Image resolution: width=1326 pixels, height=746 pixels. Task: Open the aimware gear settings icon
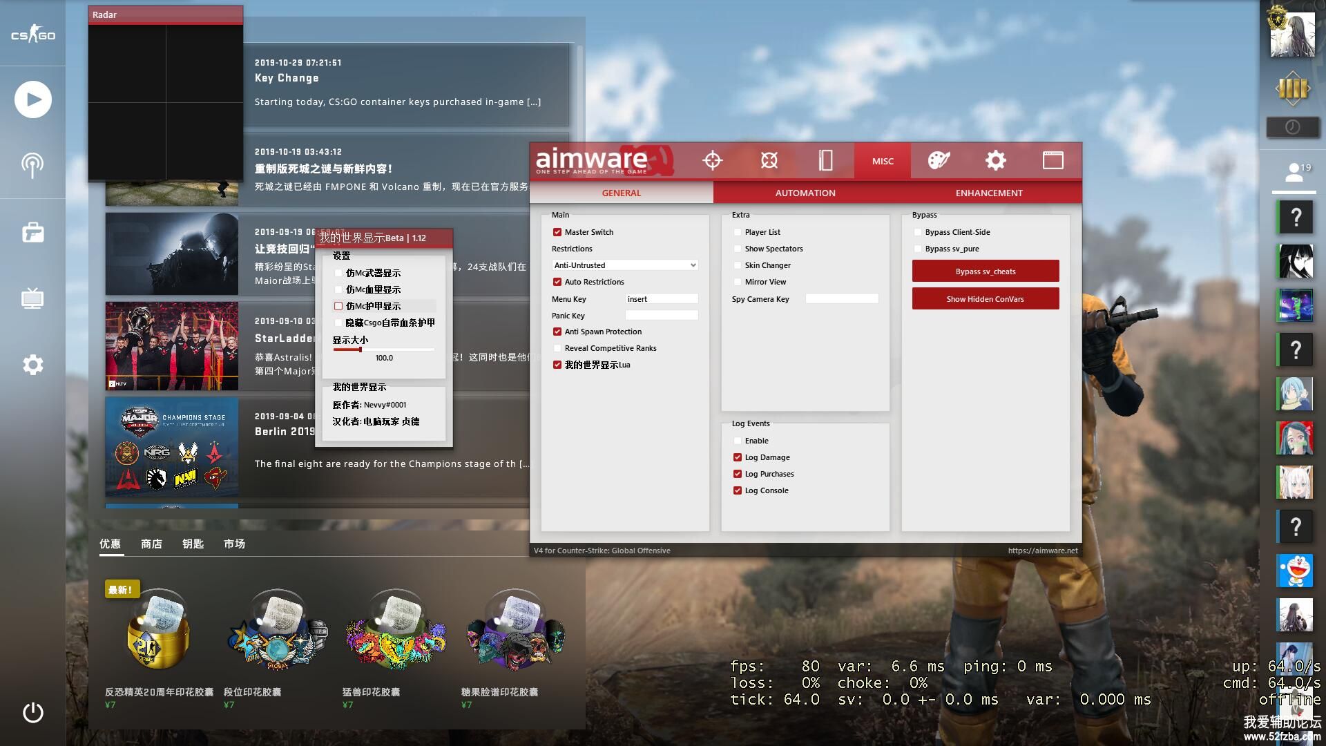point(995,161)
